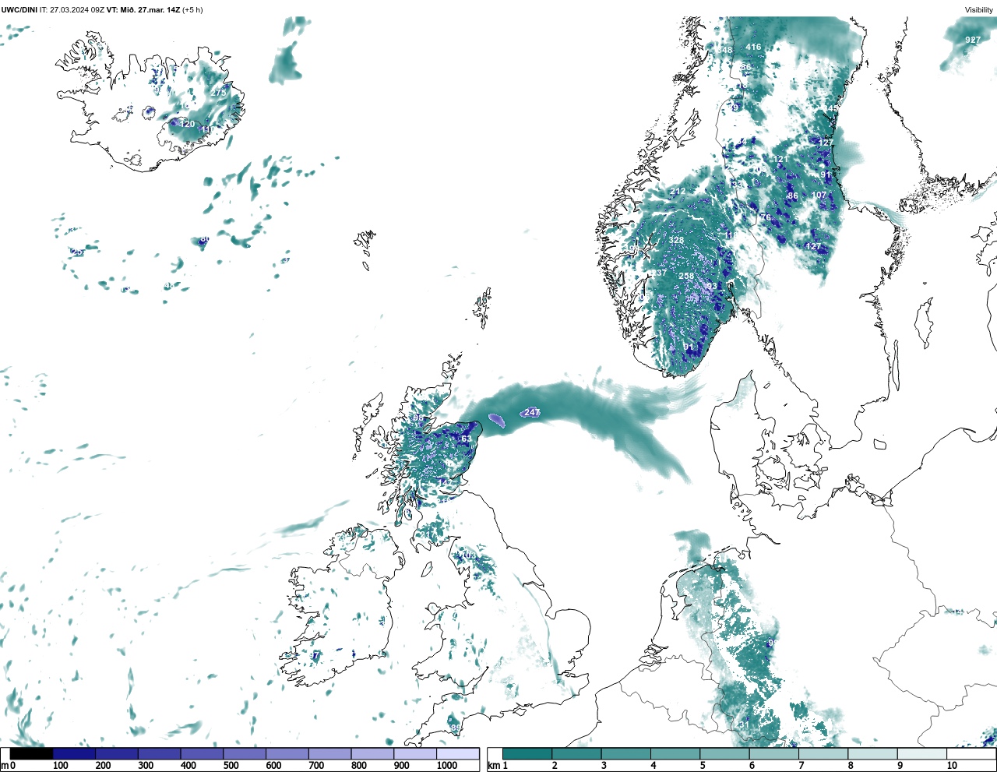The height and width of the screenshot is (772, 997).
Task: Click the '328' value over central Norway
Action: click(676, 240)
